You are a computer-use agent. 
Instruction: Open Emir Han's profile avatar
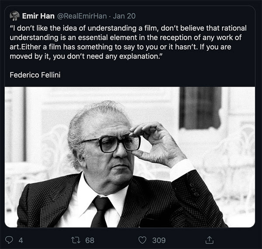(14, 16)
